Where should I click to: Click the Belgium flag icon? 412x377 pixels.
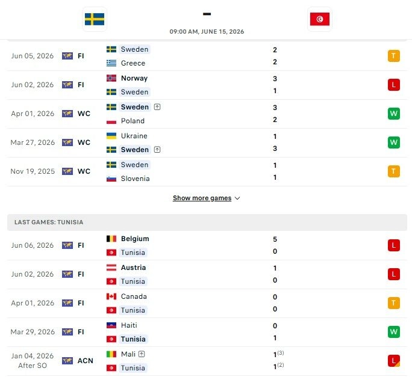click(111, 239)
